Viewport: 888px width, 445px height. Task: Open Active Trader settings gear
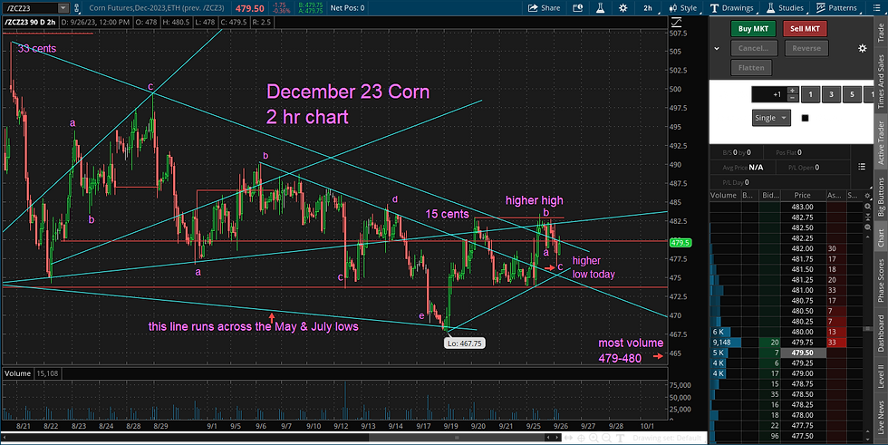pyautogui.click(x=862, y=48)
